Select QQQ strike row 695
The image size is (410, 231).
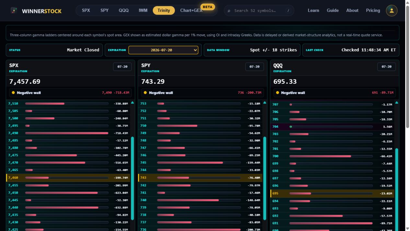[x=332, y=193]
